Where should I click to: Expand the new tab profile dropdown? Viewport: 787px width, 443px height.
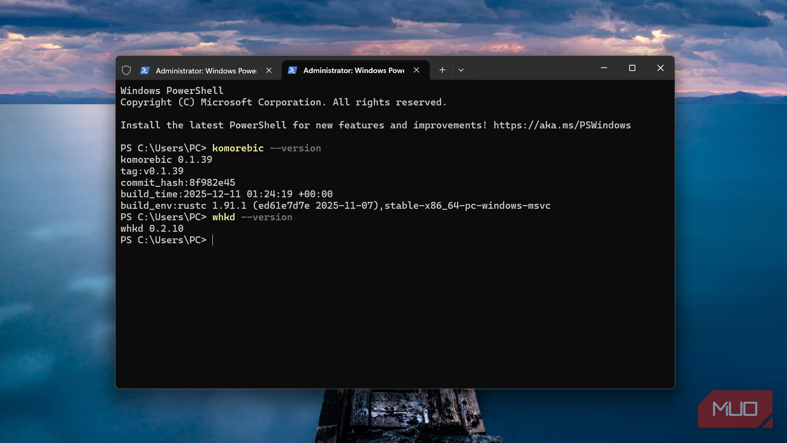[x=461, y=70]
